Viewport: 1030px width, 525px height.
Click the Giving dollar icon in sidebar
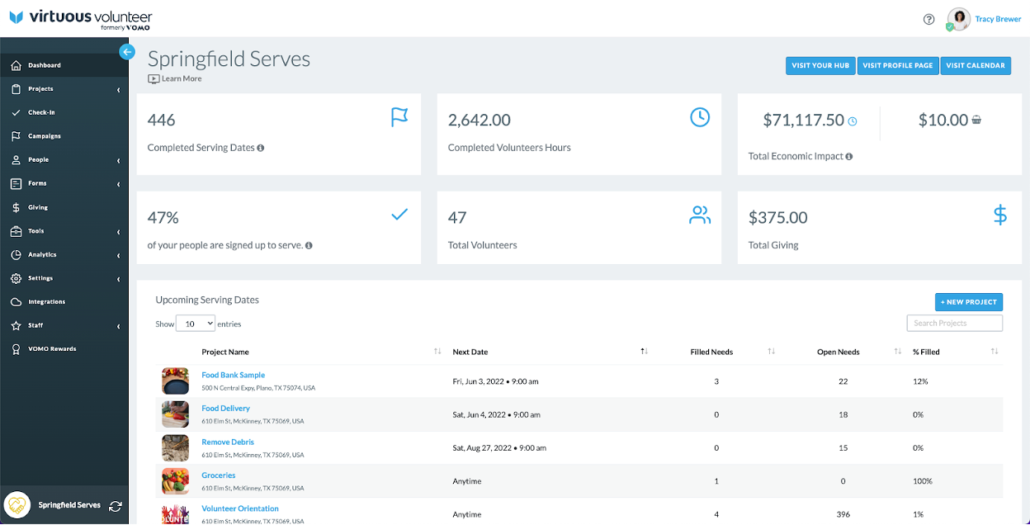click(16, 207)
